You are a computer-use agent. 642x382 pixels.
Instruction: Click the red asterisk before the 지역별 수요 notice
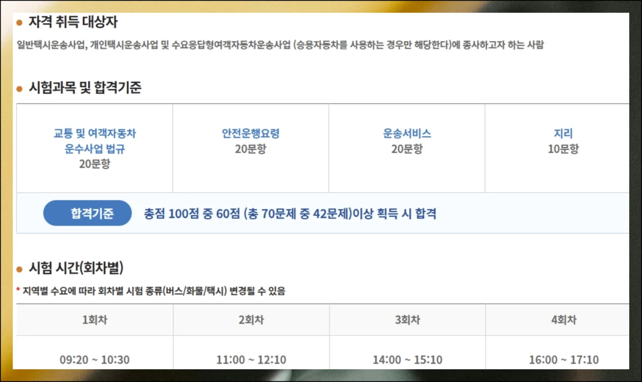[x=18, y=292]
